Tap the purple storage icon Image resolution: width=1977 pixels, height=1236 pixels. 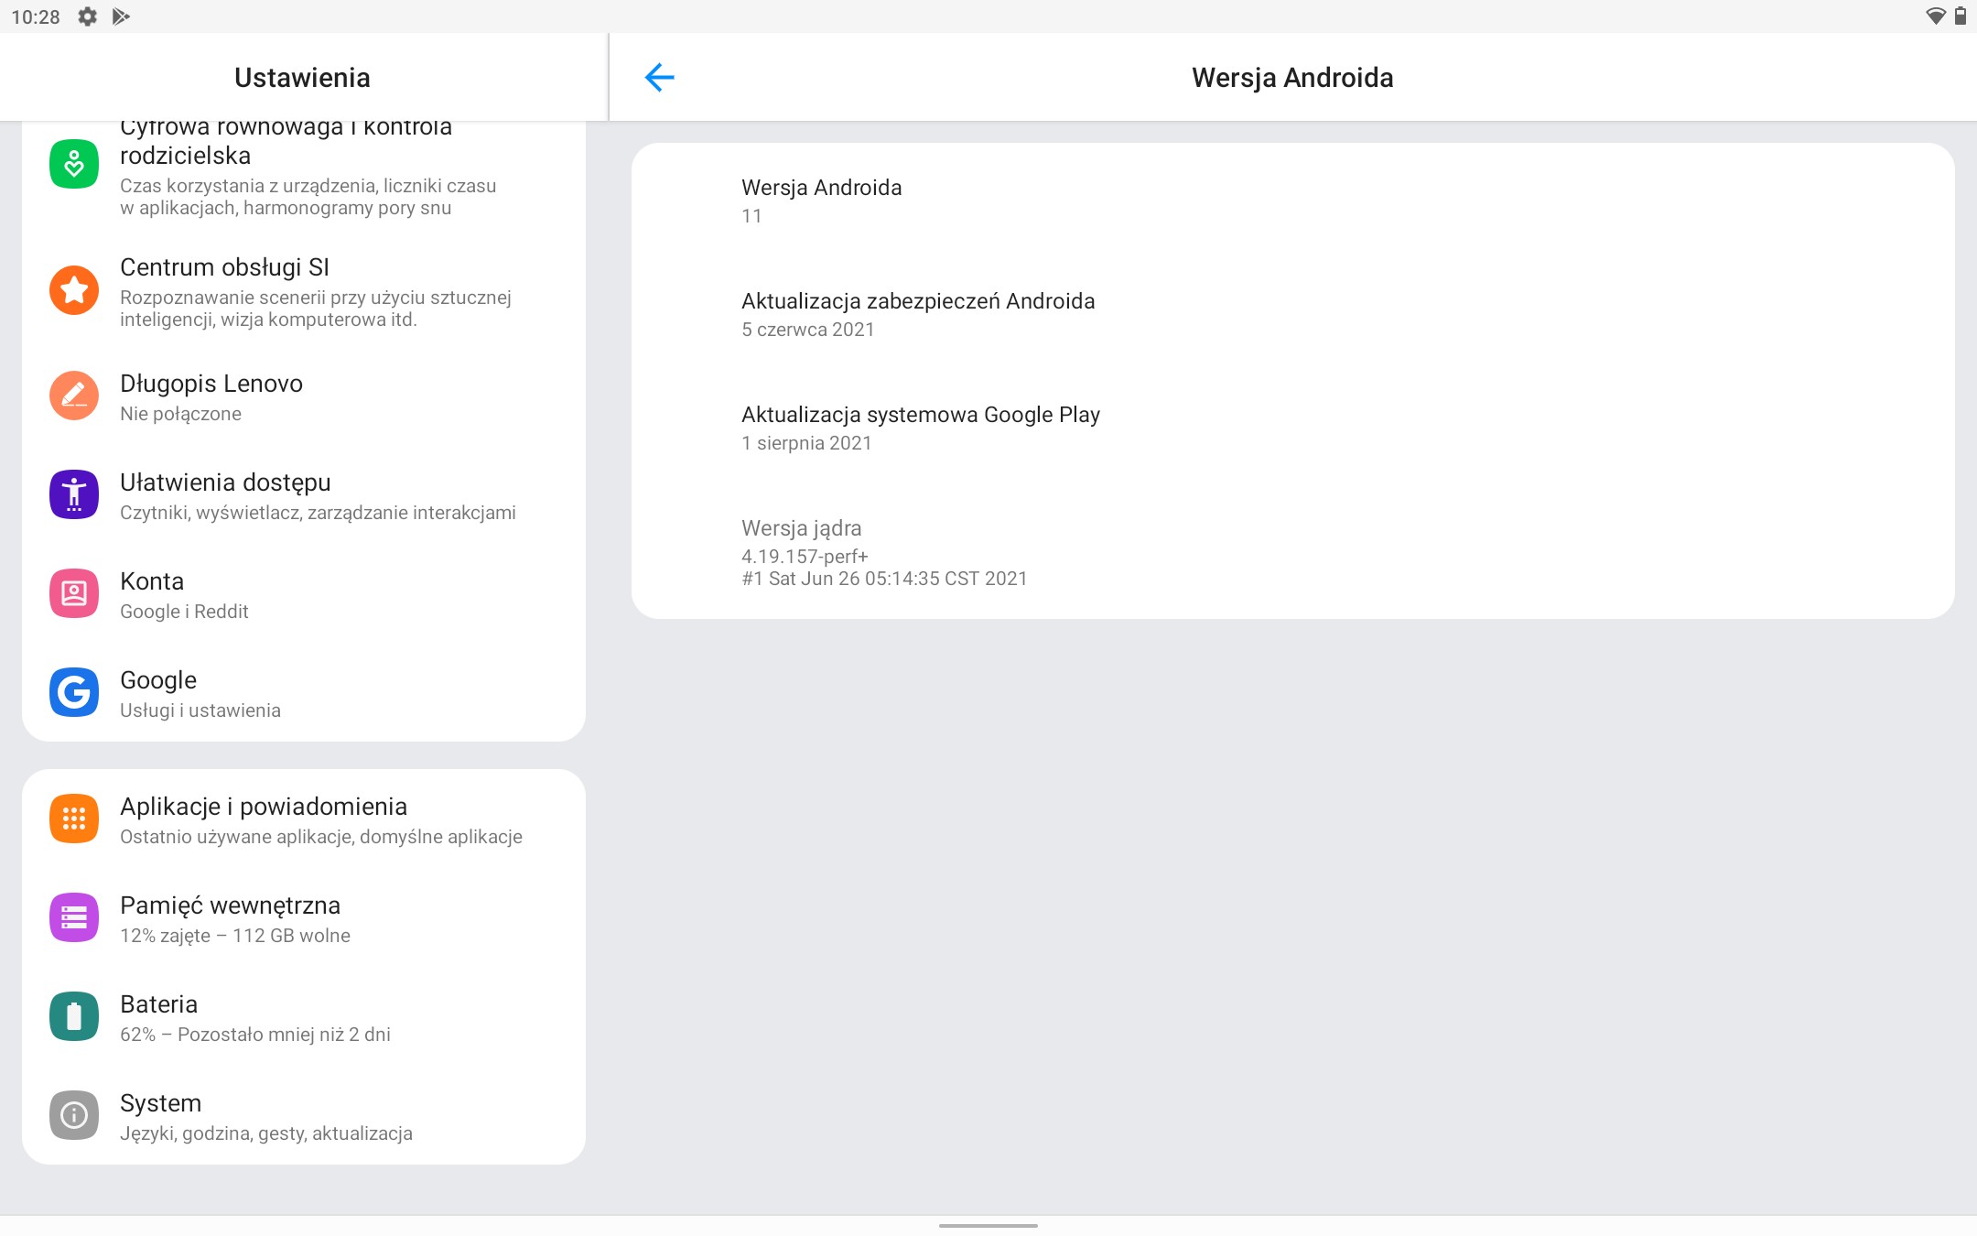(74, 917)
